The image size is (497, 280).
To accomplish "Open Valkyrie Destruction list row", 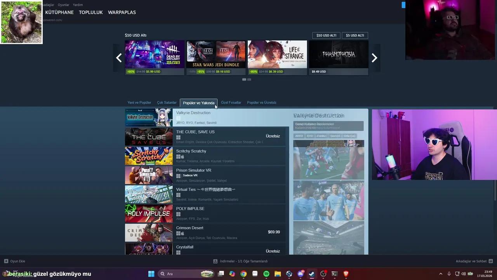I will pyautogui.click(x=206, y=117).
